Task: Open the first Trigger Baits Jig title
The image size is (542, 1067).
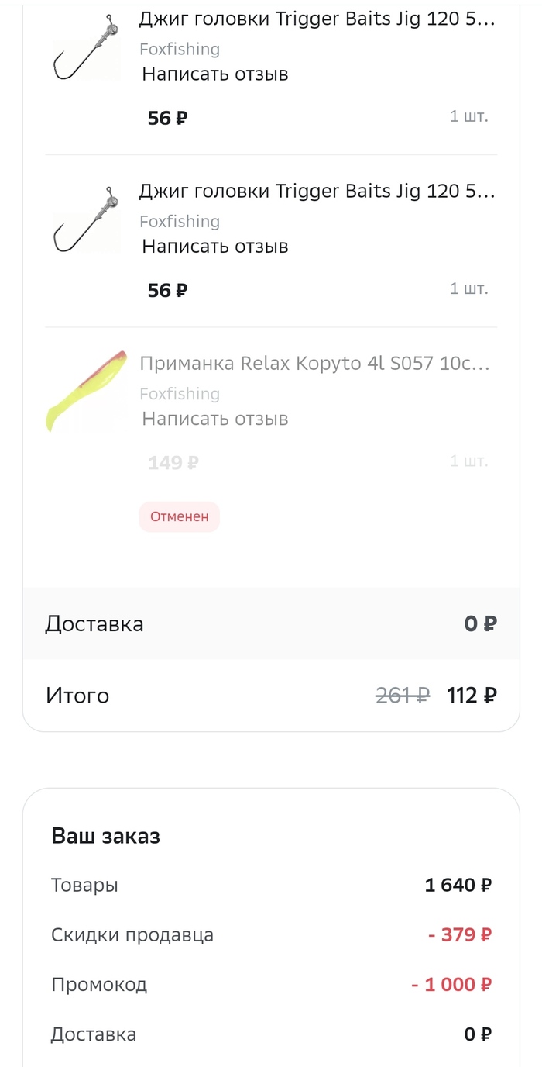Action: click(x=317, y=19)
